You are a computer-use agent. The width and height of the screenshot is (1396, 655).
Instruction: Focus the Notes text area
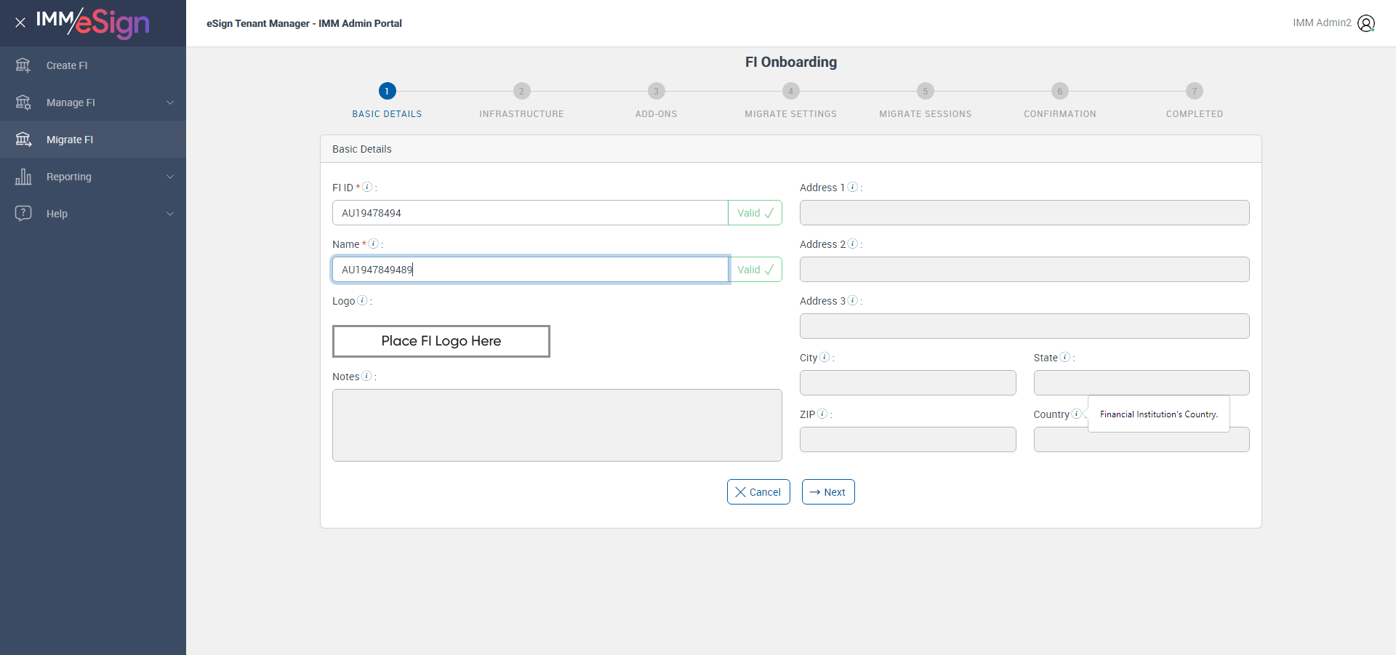point(557,425)
